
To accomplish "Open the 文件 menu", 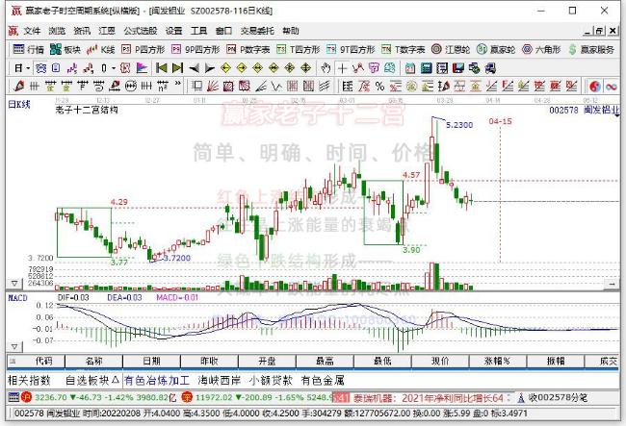I will tap(32, 31).
